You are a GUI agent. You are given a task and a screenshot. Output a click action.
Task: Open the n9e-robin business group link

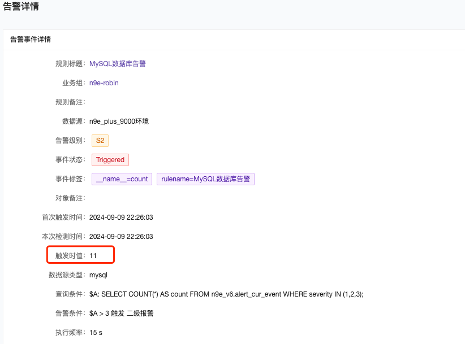pyautogui.click(x=104, y=82)
